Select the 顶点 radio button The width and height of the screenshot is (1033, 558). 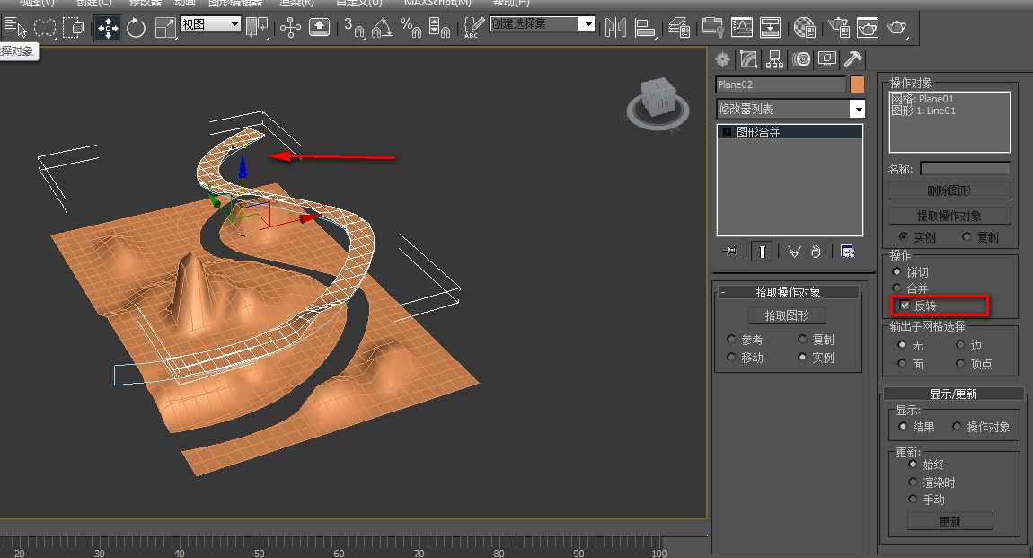tap(960, 363)
